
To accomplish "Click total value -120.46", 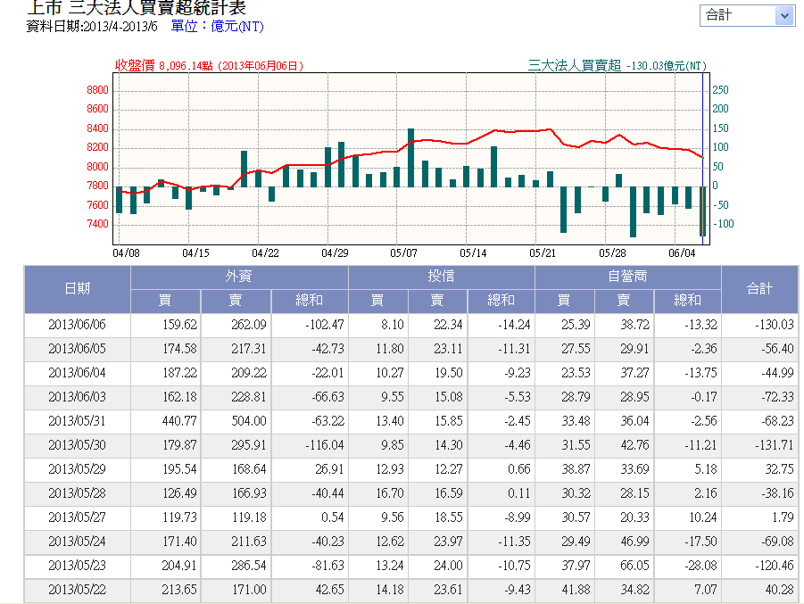I will 775,566.
